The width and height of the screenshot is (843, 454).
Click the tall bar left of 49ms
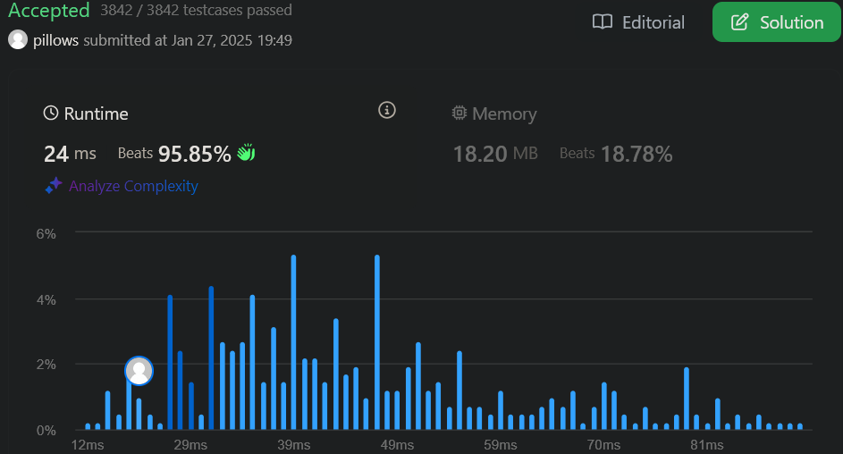(377, 342)
